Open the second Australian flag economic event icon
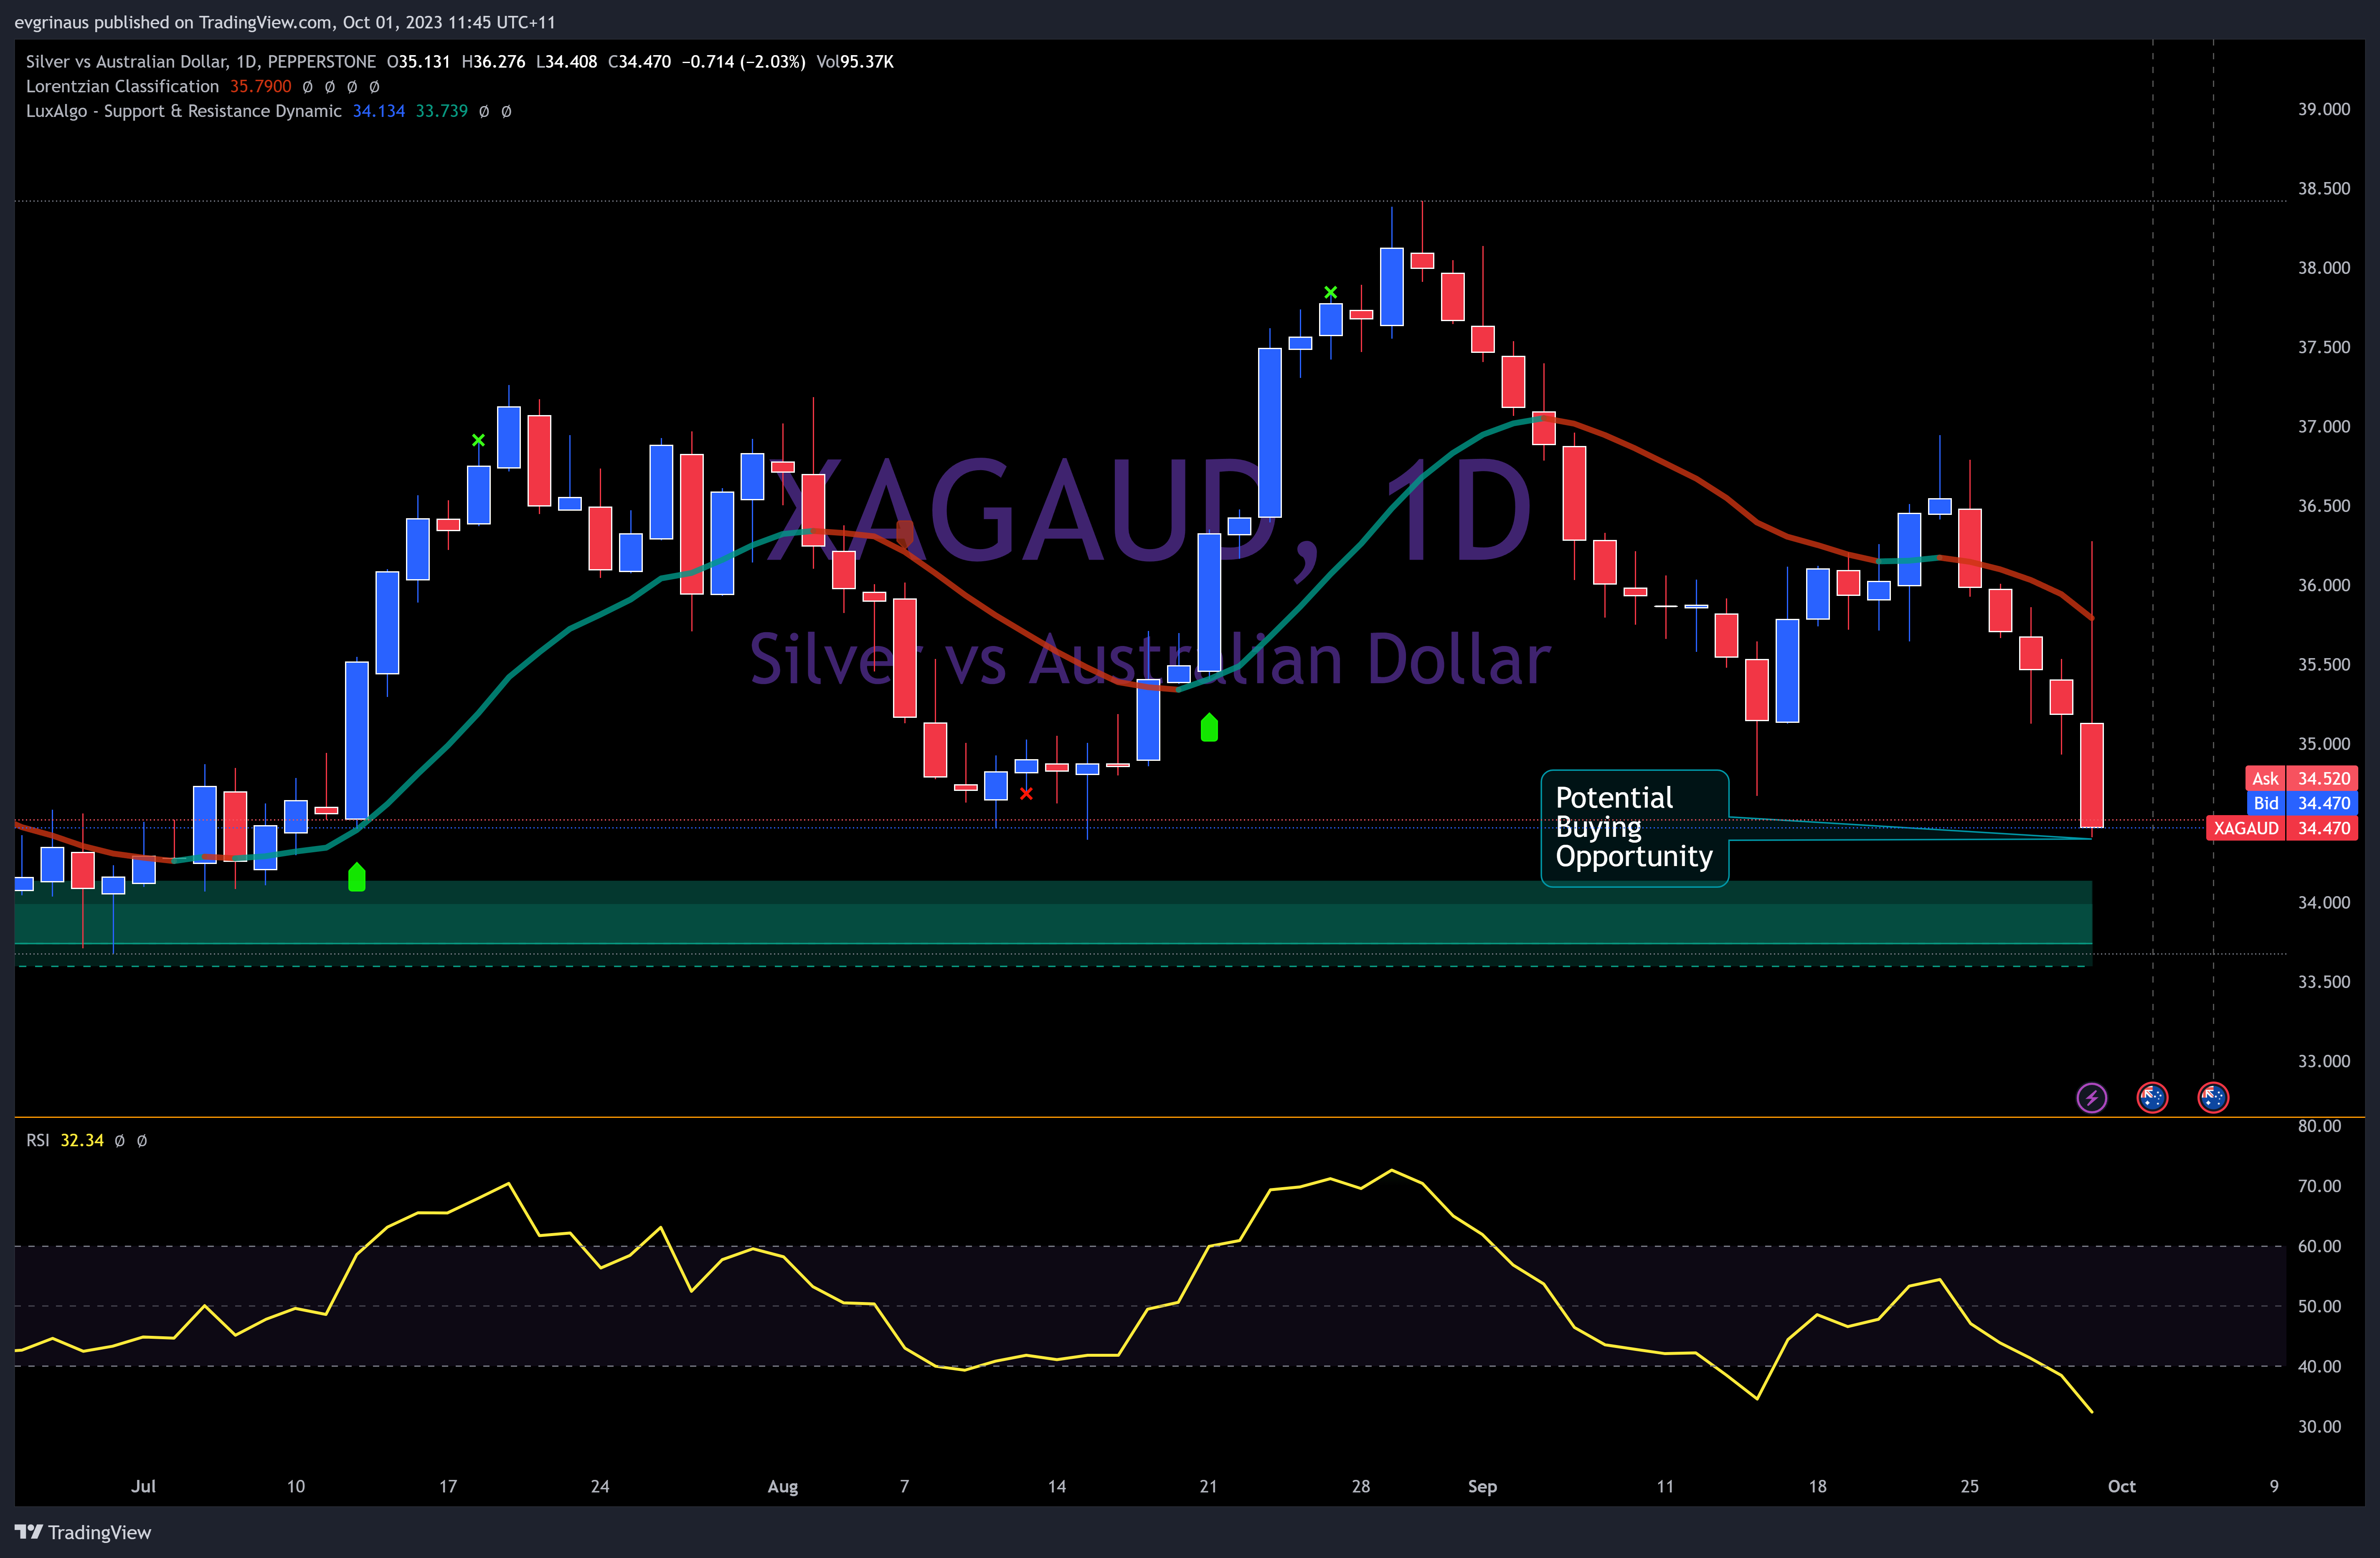The image size is (2380, 1558). pyautogui.click(x=2213, y=1097)
